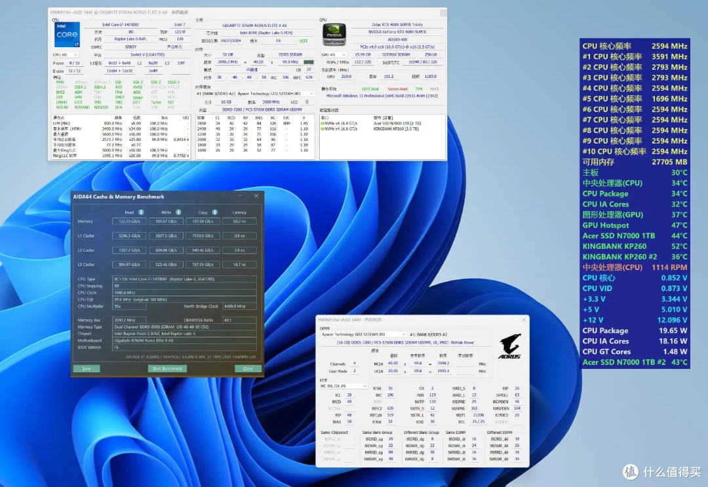This screenshot has height=487, width=708.
Task: Click the L2 Cache Write value 604.04 GB/s
Action: [x=166, y=250]
